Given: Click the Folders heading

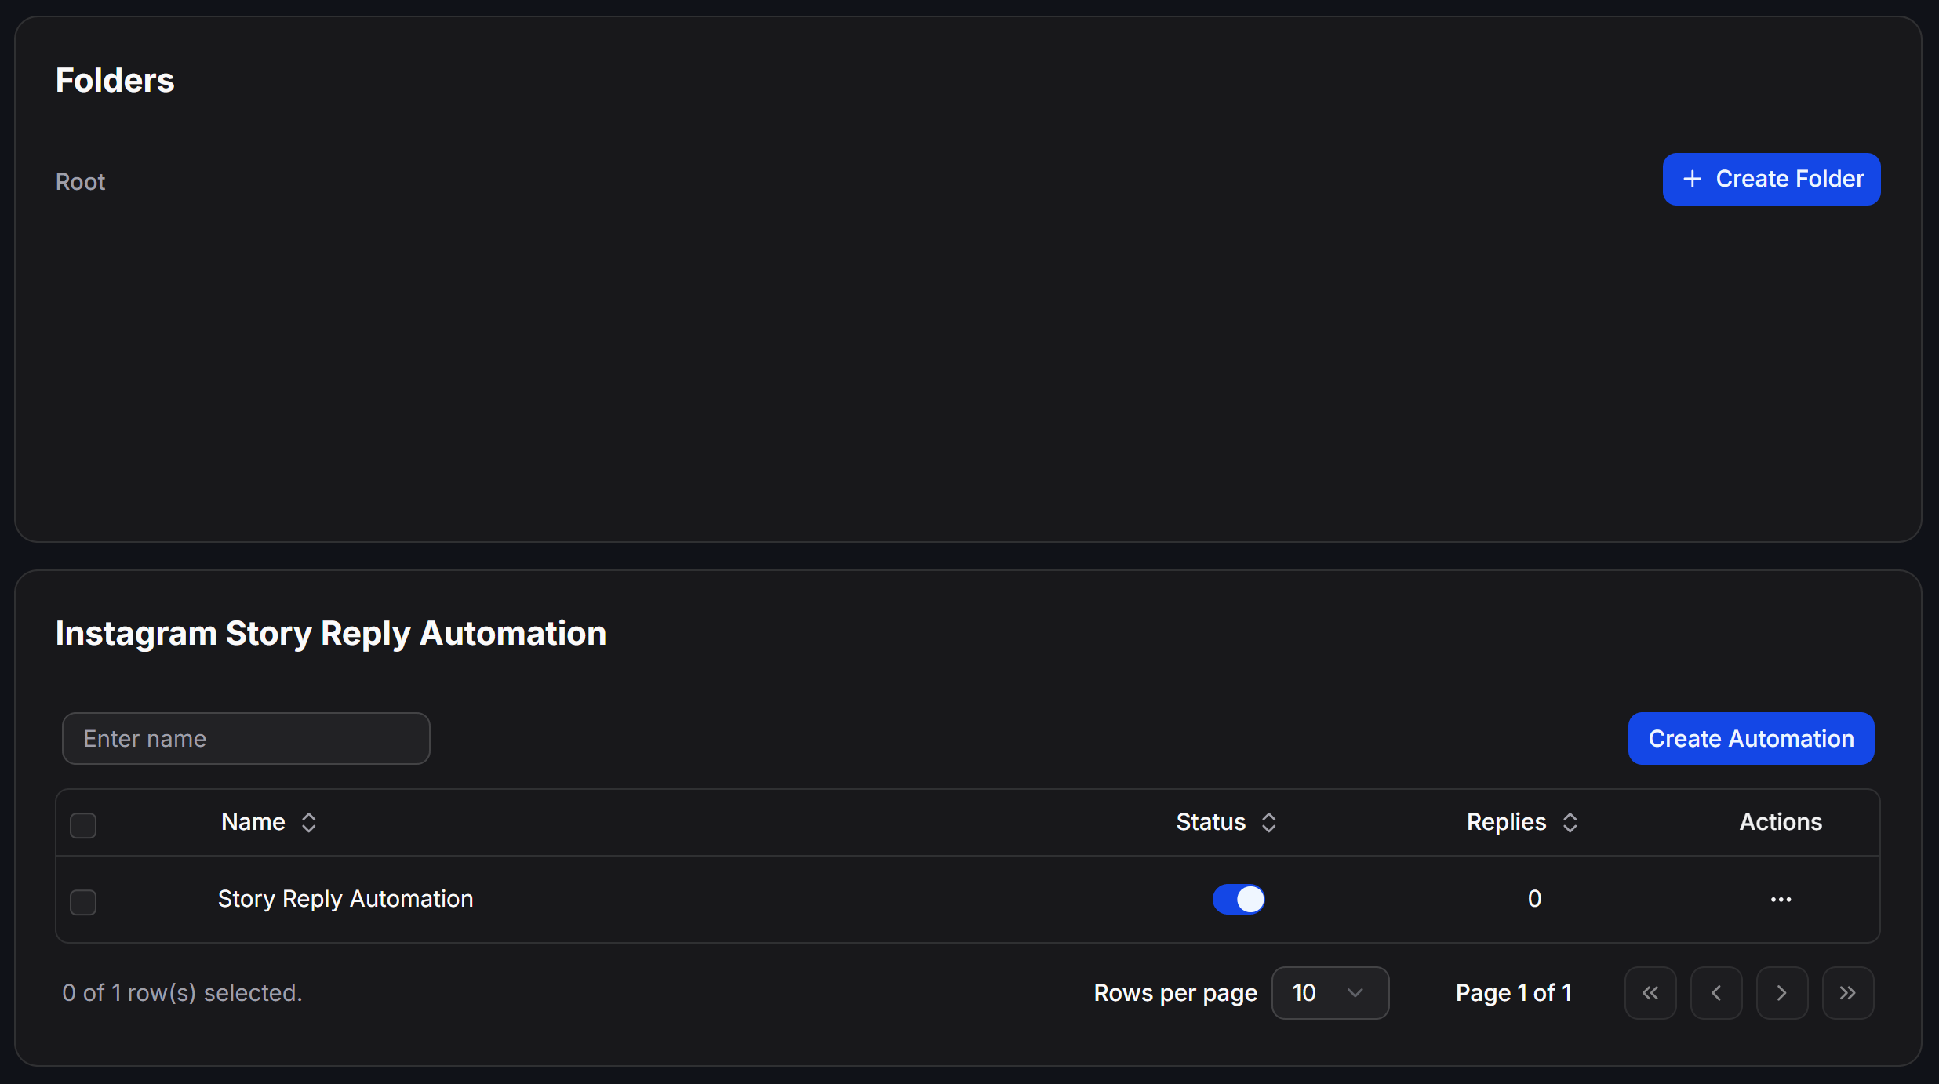Looking at the screenshot, I should click(115, 80).
